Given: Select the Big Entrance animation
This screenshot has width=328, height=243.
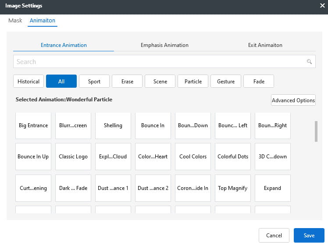Looking at the screenshot, I should point(33,125).
